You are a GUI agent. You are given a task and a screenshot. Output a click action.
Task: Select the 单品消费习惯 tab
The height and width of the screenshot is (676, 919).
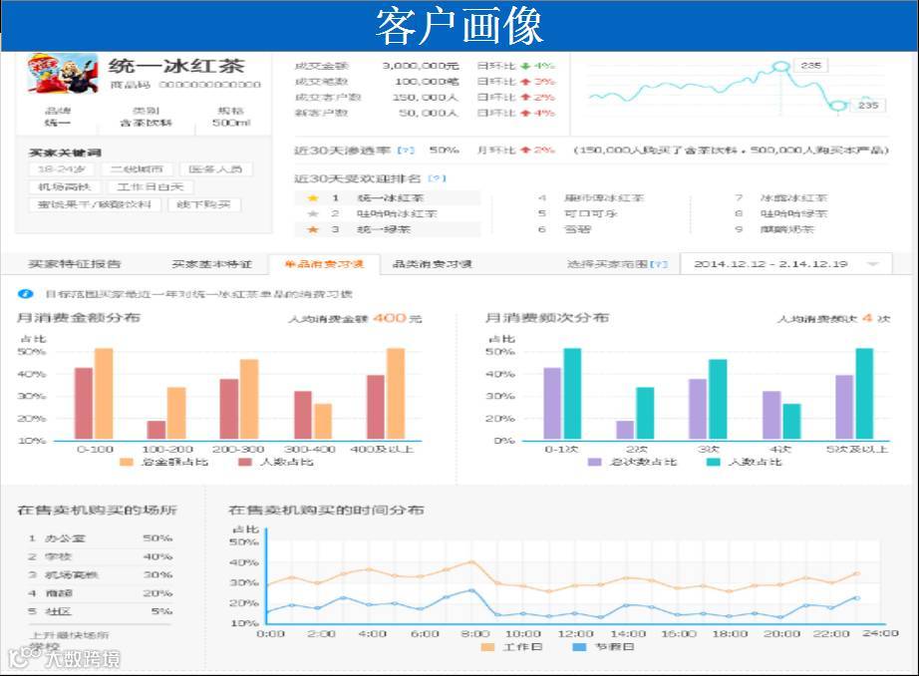pyautogui.click(x=324, y=264)
